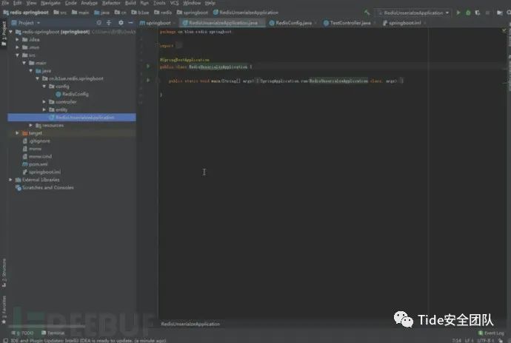This screenshot has width=511, height=343.
Task: Open the Analyze menu
Action: click(89, 3)
